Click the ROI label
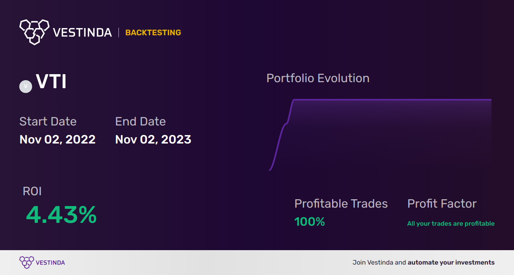 click(32, 191)
